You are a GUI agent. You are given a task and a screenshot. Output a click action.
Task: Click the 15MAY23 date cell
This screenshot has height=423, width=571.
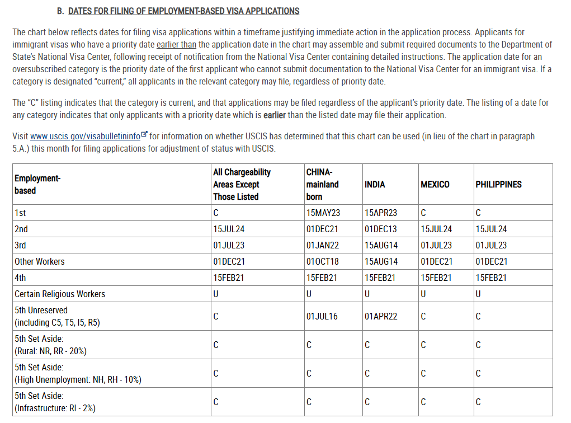click(x=323, y=213)
